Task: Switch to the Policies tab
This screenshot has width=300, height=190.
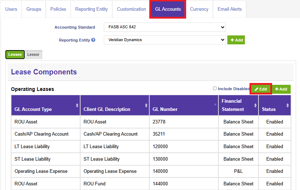Action: tap(58, 9)
